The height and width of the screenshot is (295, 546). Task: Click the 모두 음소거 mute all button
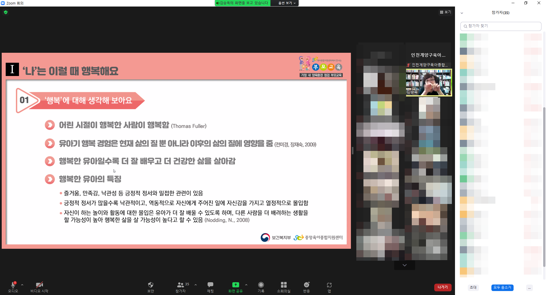point(502,288)
